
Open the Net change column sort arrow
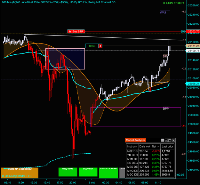tap(159, 147)
